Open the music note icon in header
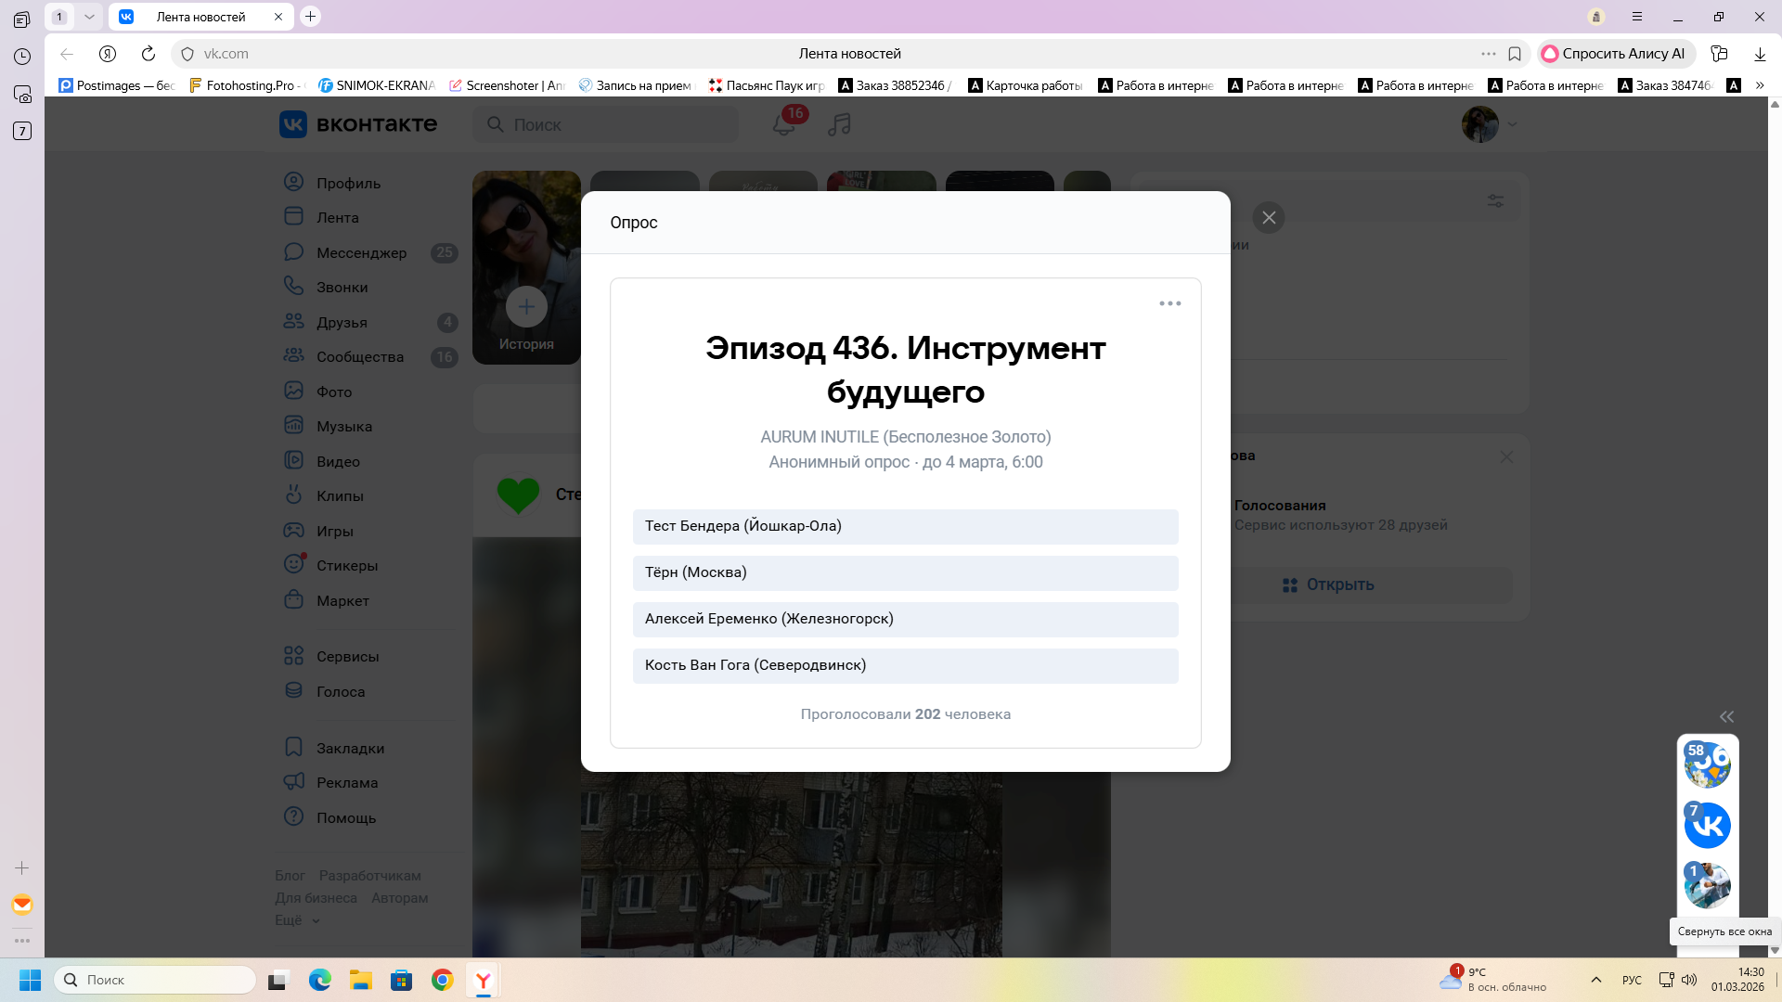The width and height of the screenshot is (1782, 1002). (x=839, y=124)
